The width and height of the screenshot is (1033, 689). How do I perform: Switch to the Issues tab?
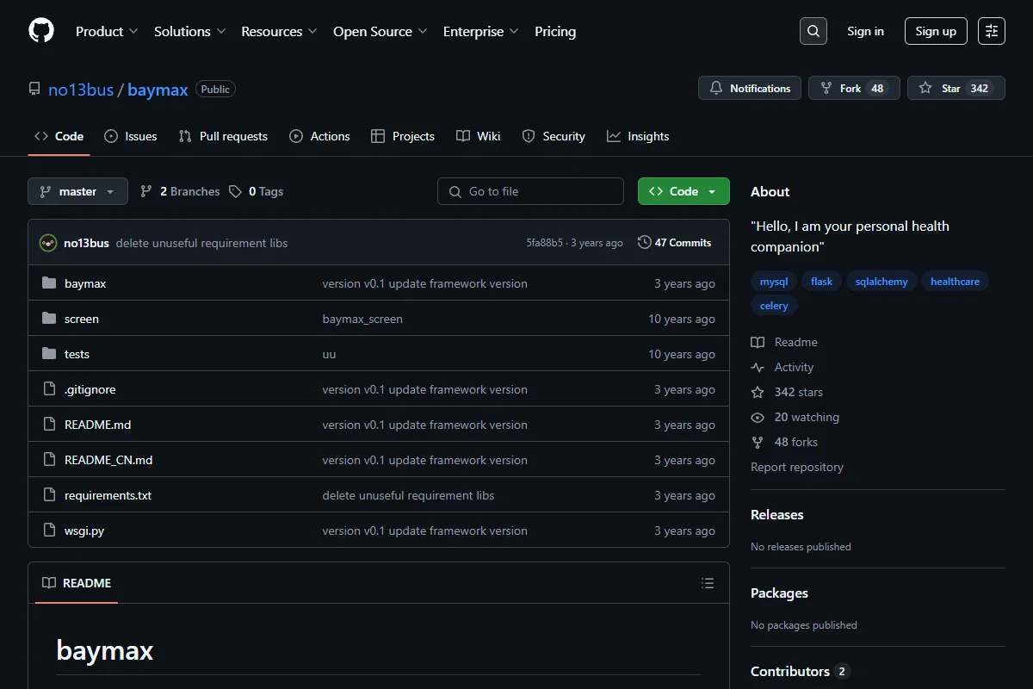pos(131,136)
